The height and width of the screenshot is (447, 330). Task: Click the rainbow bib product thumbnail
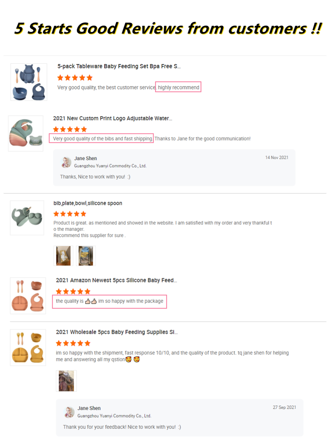[x=25, y=133]
